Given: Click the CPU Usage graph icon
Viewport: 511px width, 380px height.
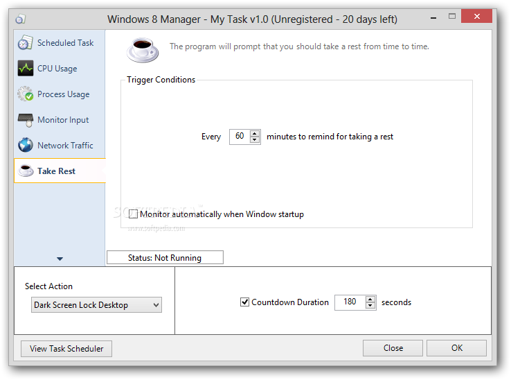Looking at the screenshot, I should [x=25, y=68].
